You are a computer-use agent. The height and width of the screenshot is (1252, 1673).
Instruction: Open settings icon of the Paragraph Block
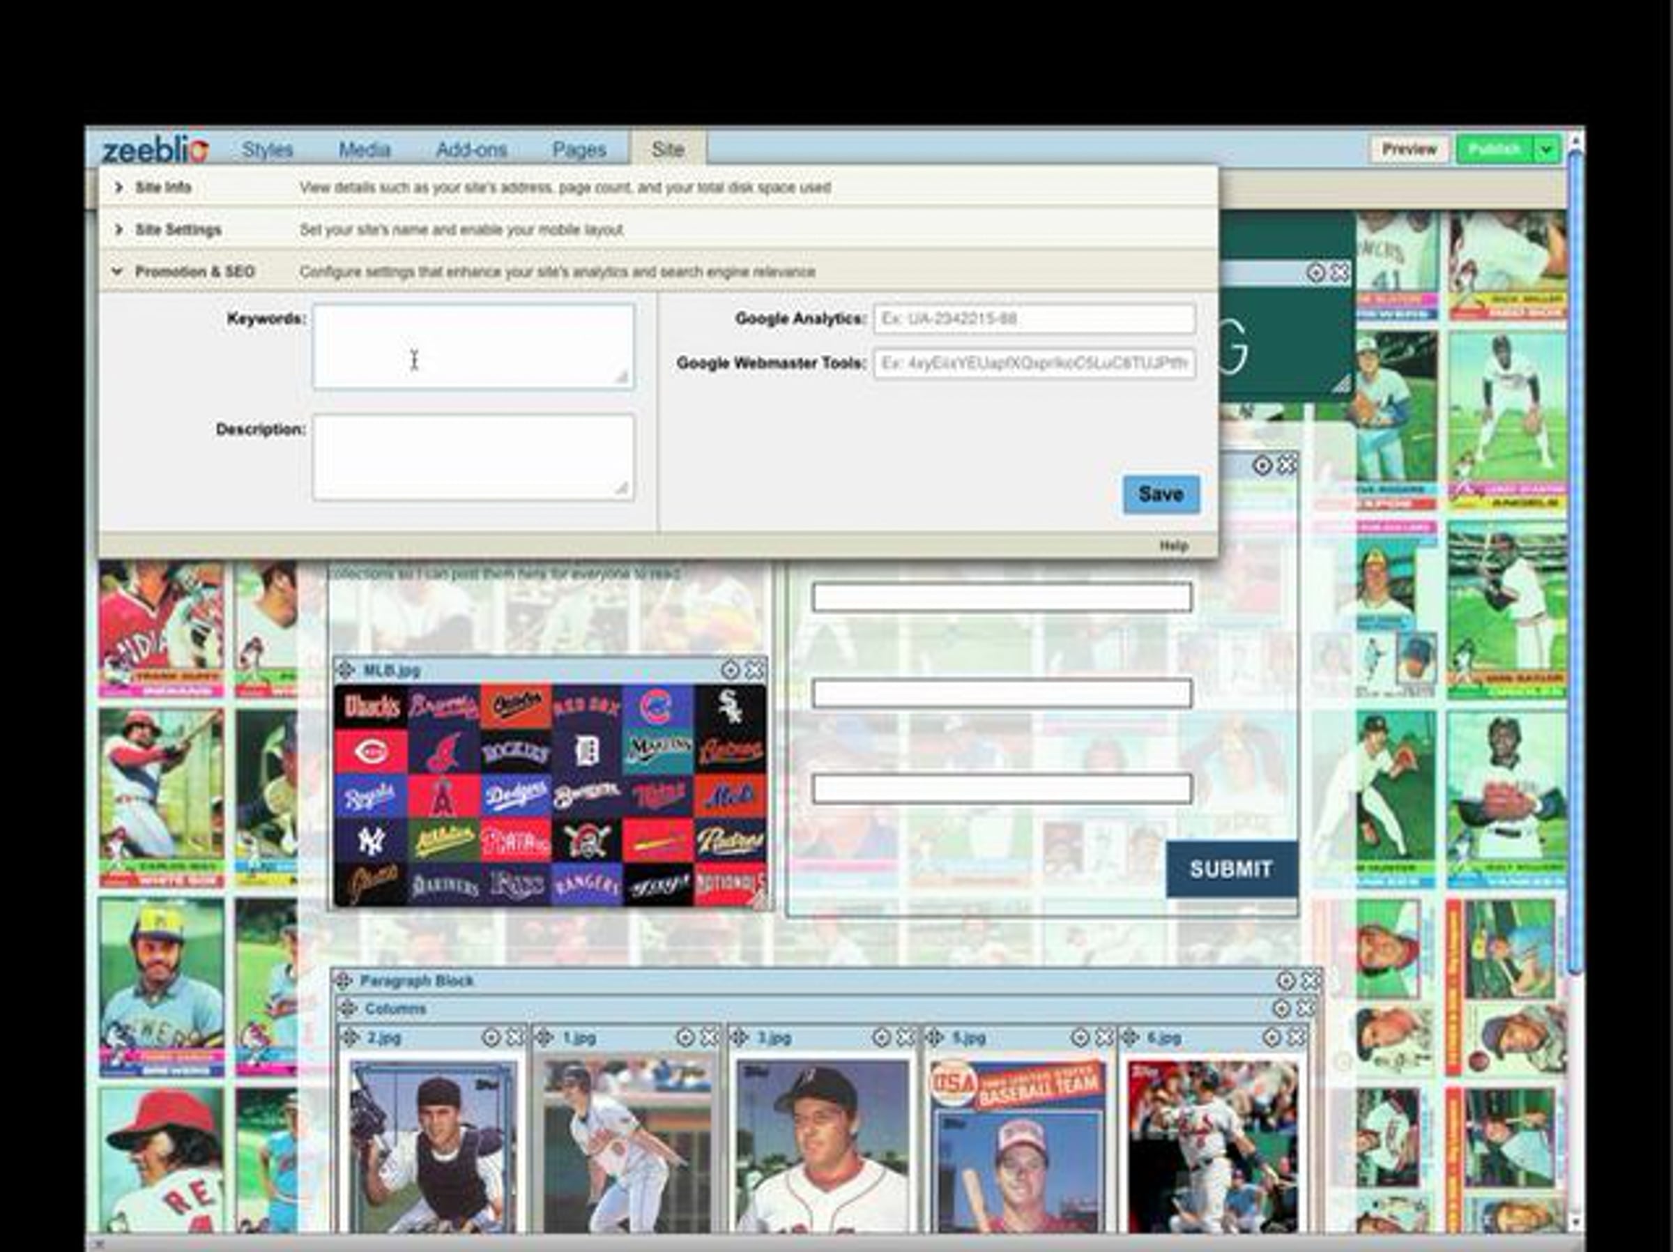[1285, 980]
